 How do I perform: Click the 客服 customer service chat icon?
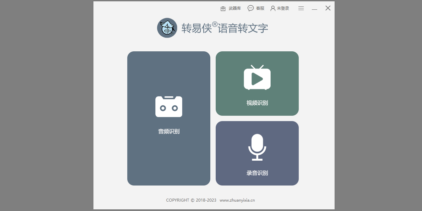(x=251, y=8)
